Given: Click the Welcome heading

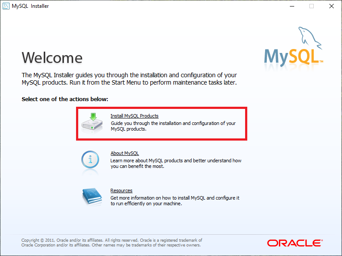Looking at the screenshot, I should [x=52, y=58].
